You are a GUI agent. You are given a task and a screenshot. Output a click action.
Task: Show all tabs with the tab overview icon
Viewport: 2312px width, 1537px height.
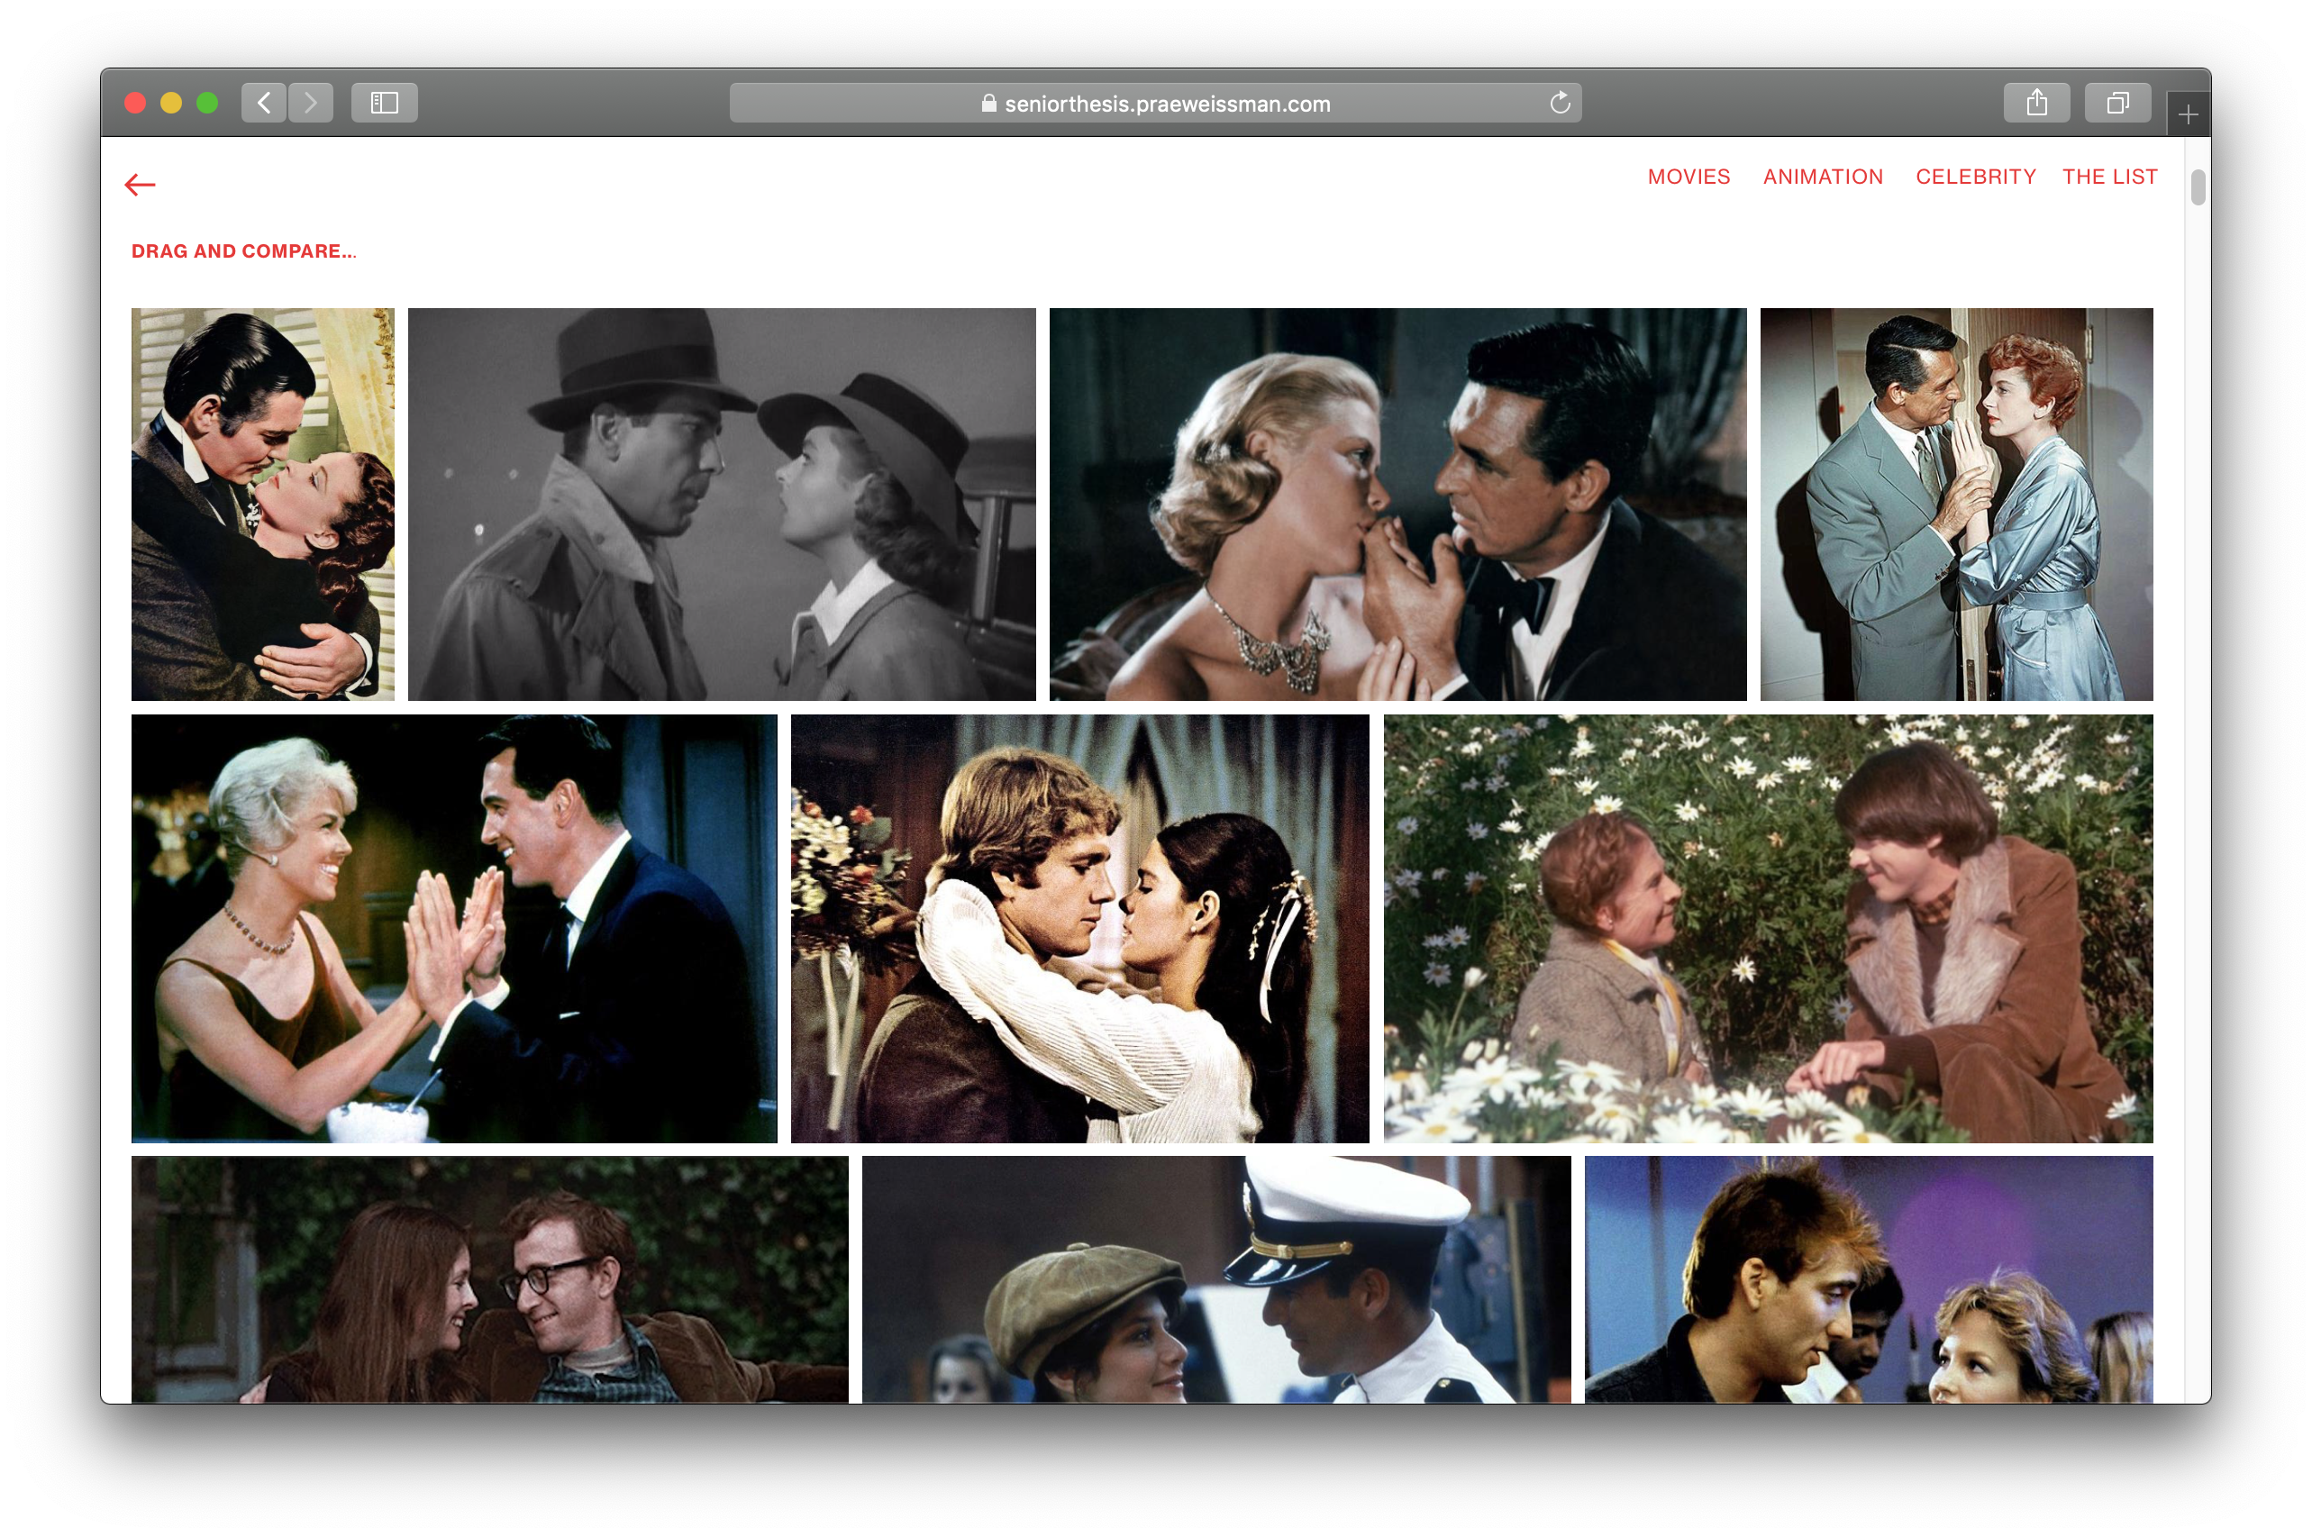click(x=2117, y=103)
